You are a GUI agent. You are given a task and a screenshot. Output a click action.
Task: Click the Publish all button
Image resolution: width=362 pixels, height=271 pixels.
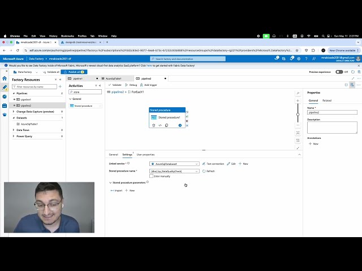(74, 72)
